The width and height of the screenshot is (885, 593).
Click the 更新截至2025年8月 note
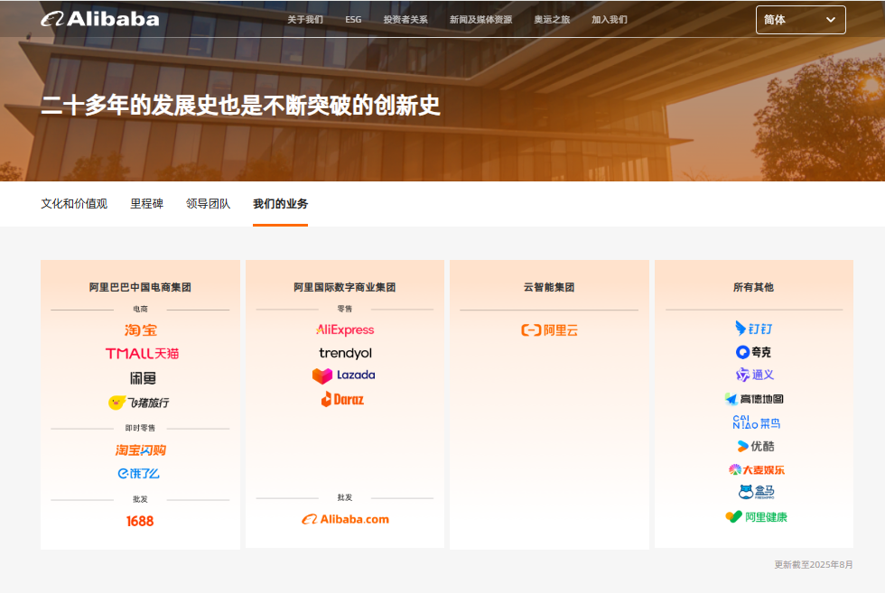(814, 564)
